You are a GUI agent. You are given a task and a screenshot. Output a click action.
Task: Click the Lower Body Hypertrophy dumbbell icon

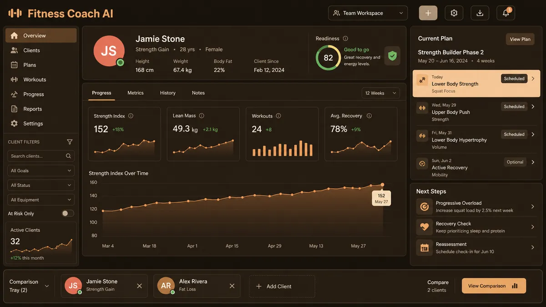[422, 136]
